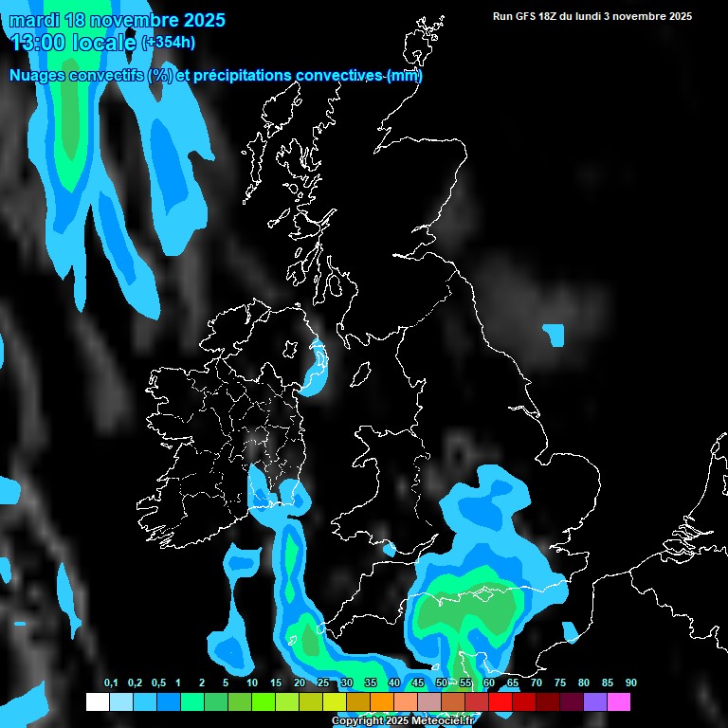728x728 pixels.
Task: Click the legend value label 50
Action: tap(442, 683)
